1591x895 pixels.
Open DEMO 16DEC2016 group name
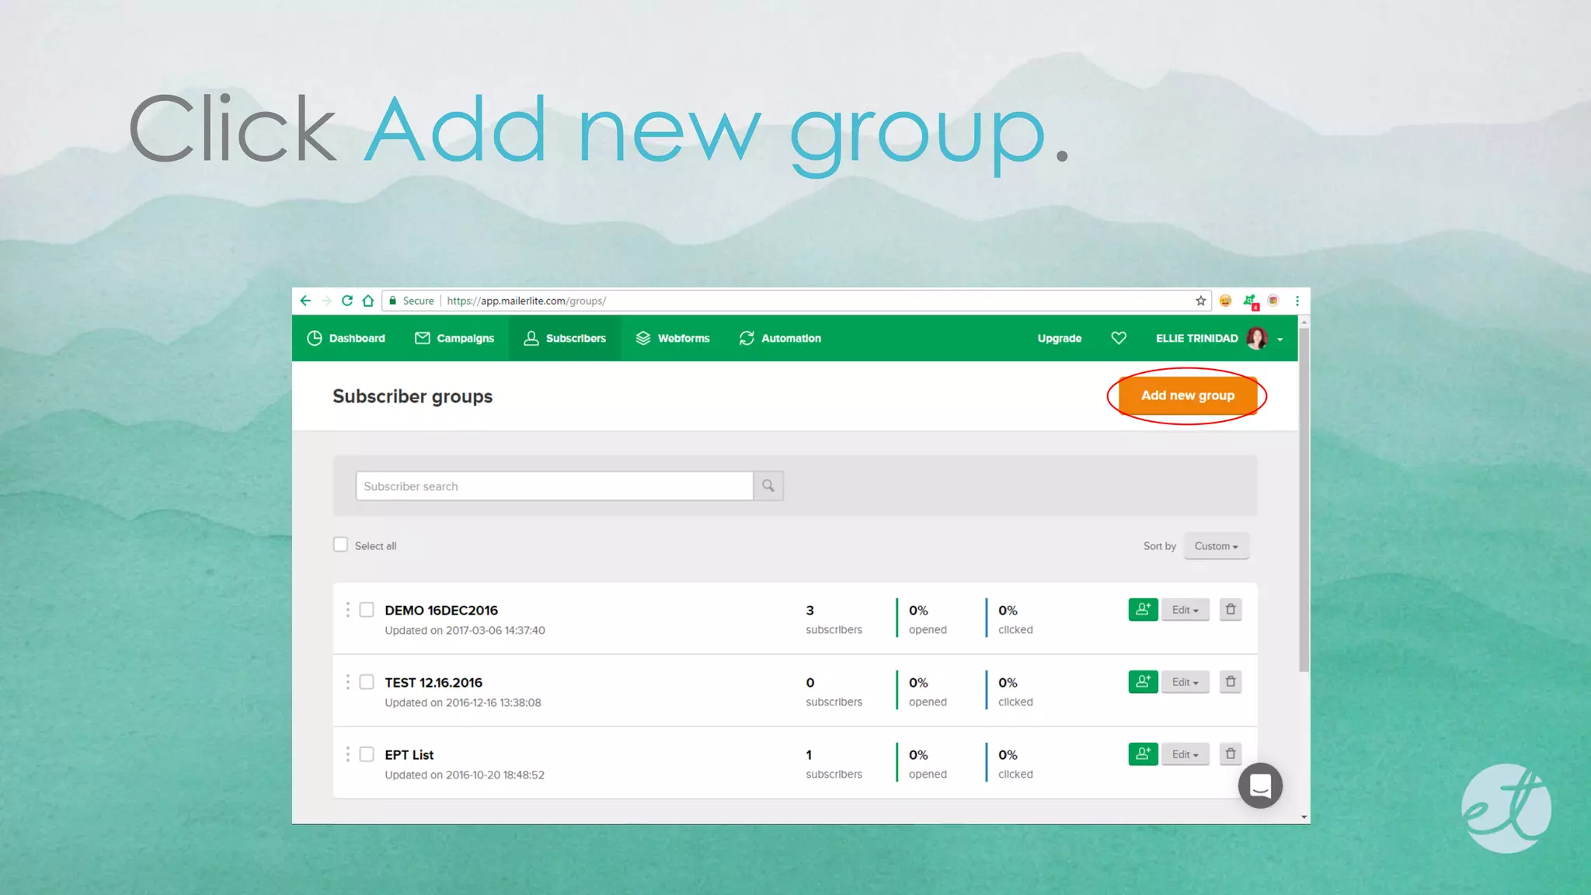click(441, 611)
